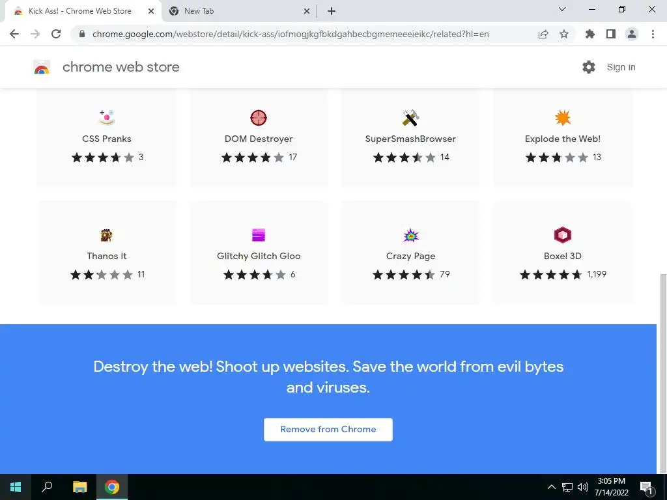Open the Glitchy Glitch Gloo title
This screenshot has width=667, height=500.
259,256
